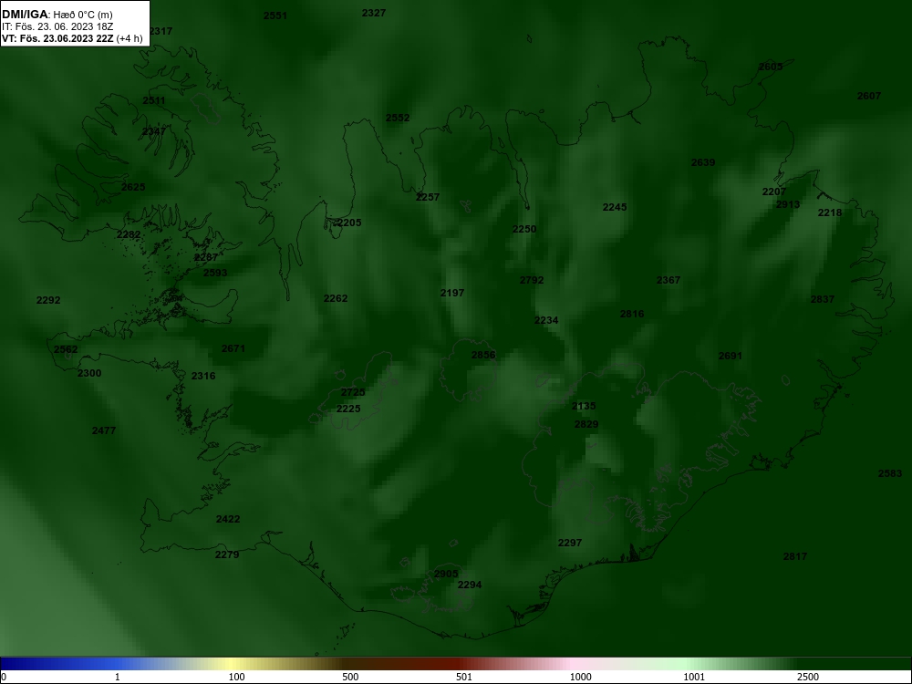Click the colorbar label 100
The height and width of the screenshot is (684, 912).
tap(237, 677)
